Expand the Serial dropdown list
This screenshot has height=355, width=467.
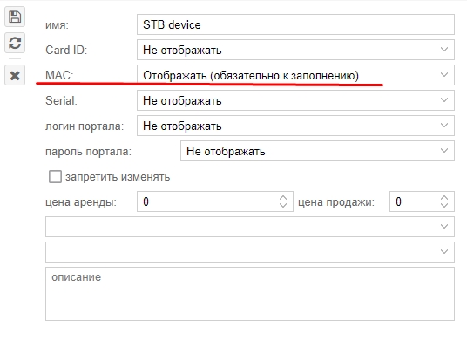click(x=295, y=100)
